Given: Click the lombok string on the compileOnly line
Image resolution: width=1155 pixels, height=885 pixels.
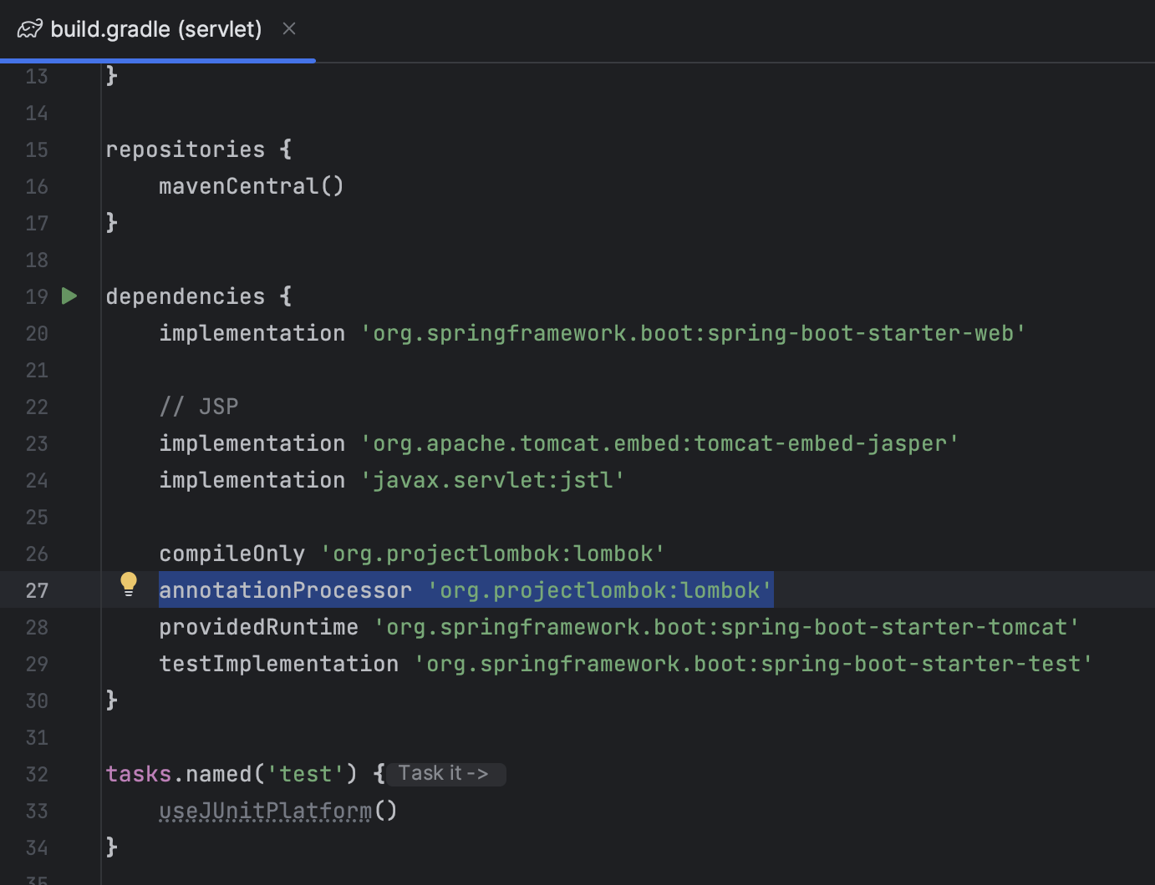Looking at the screenshot, I should [x=493, y=554].
